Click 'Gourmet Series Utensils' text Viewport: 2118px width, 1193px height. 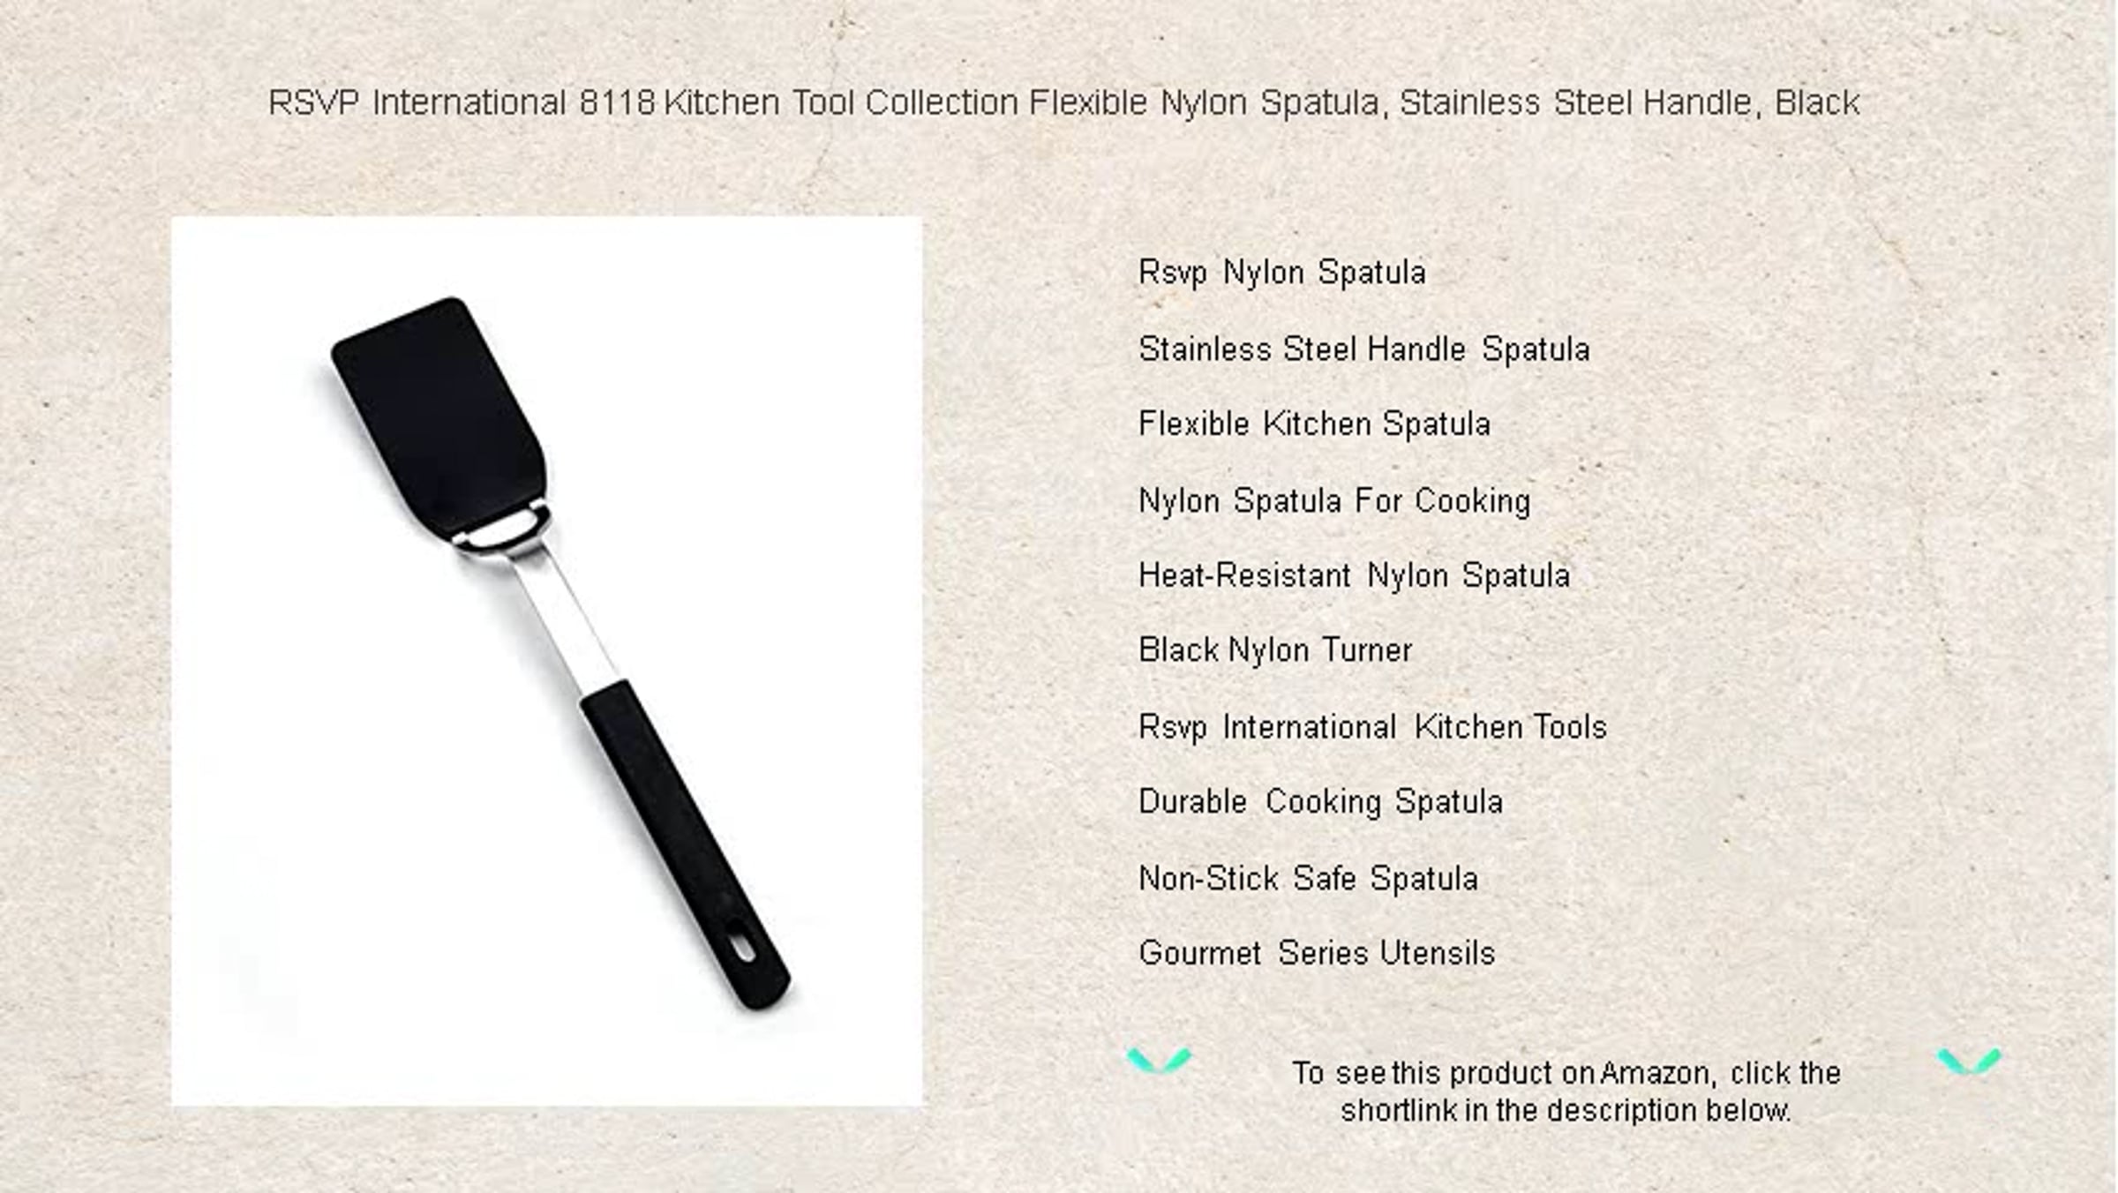[1317, 954]
